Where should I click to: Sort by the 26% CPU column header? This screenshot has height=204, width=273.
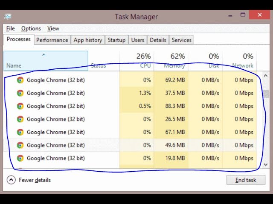click(x=136, y=61)
